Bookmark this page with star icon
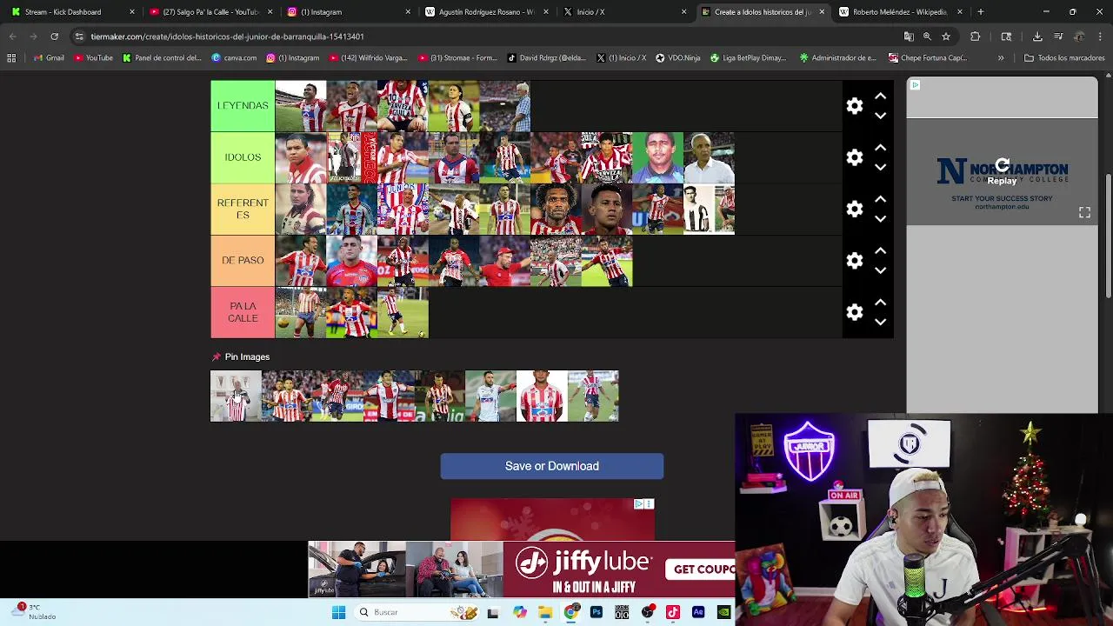The width and height of the screenshot is (1113, 626). (x=946, y=37)
